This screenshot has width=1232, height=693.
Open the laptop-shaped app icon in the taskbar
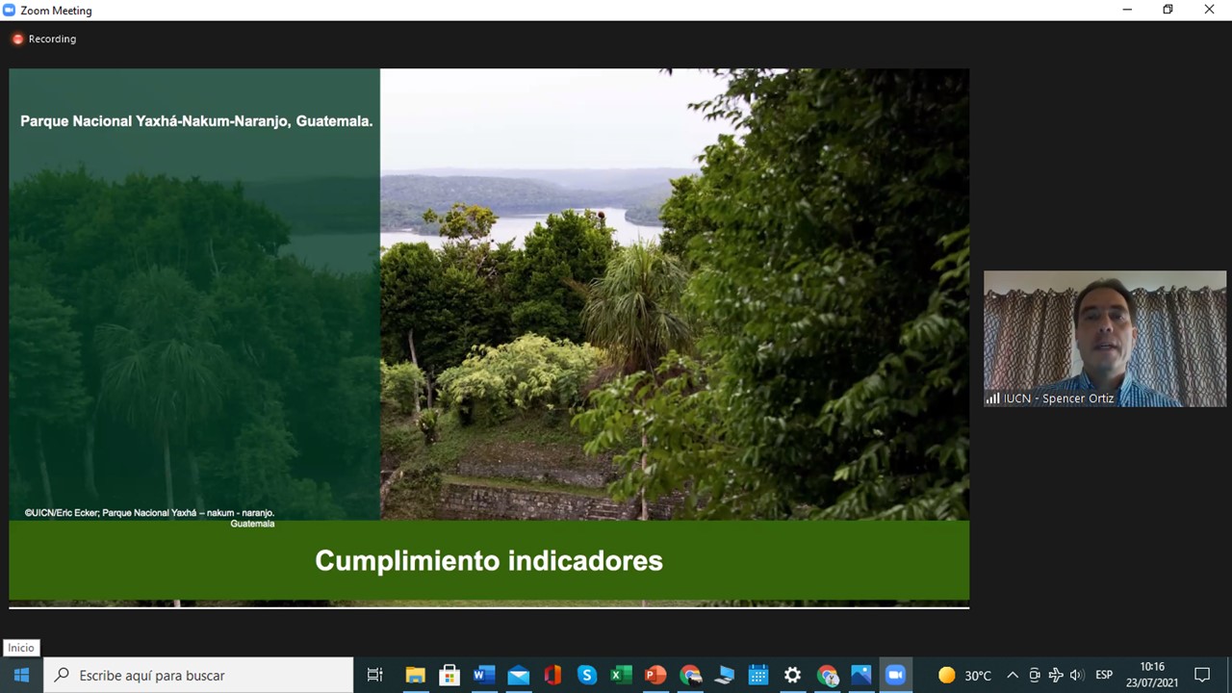pos(725,675)
